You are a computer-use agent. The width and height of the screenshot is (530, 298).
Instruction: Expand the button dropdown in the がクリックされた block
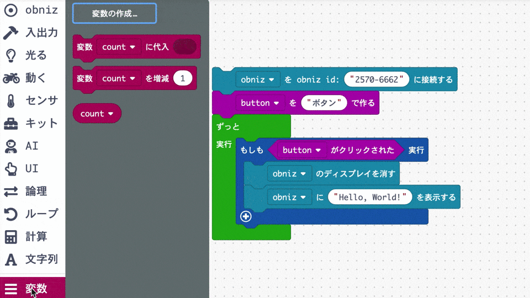pos(301,150)
